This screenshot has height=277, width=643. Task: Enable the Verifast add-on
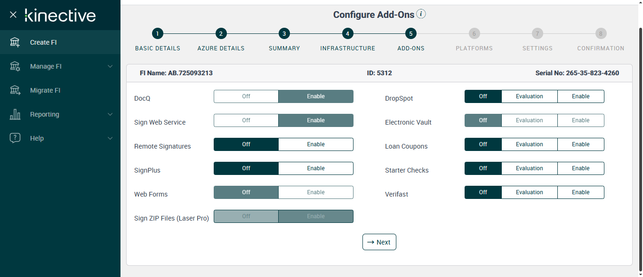580,192
